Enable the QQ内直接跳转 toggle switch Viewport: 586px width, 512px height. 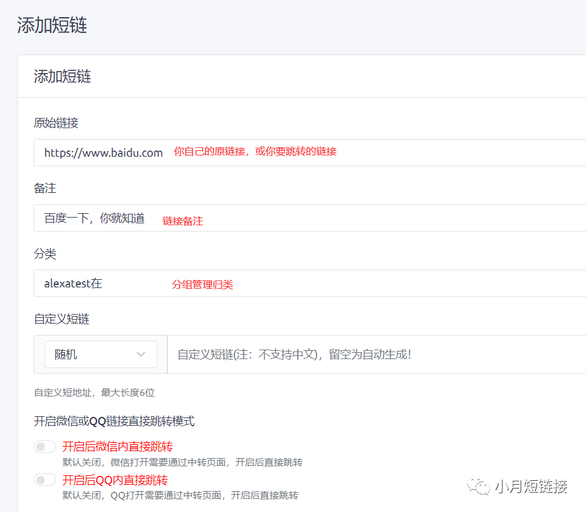pos(45,480)
